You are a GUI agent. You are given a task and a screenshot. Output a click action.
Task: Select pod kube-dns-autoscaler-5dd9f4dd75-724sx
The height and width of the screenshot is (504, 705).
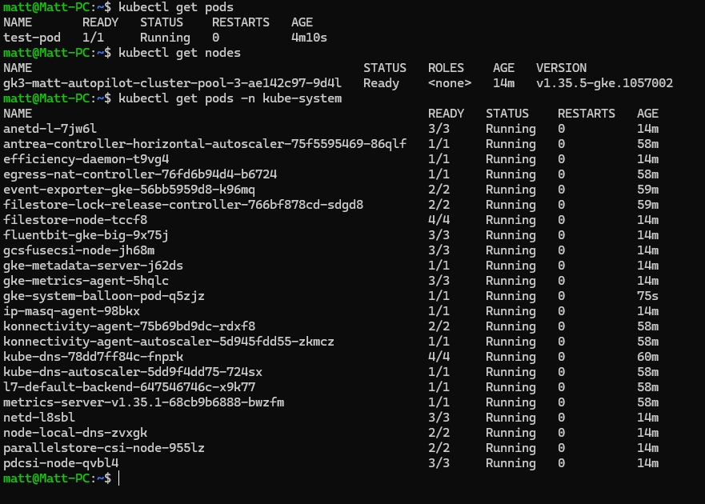pos(133,372)
